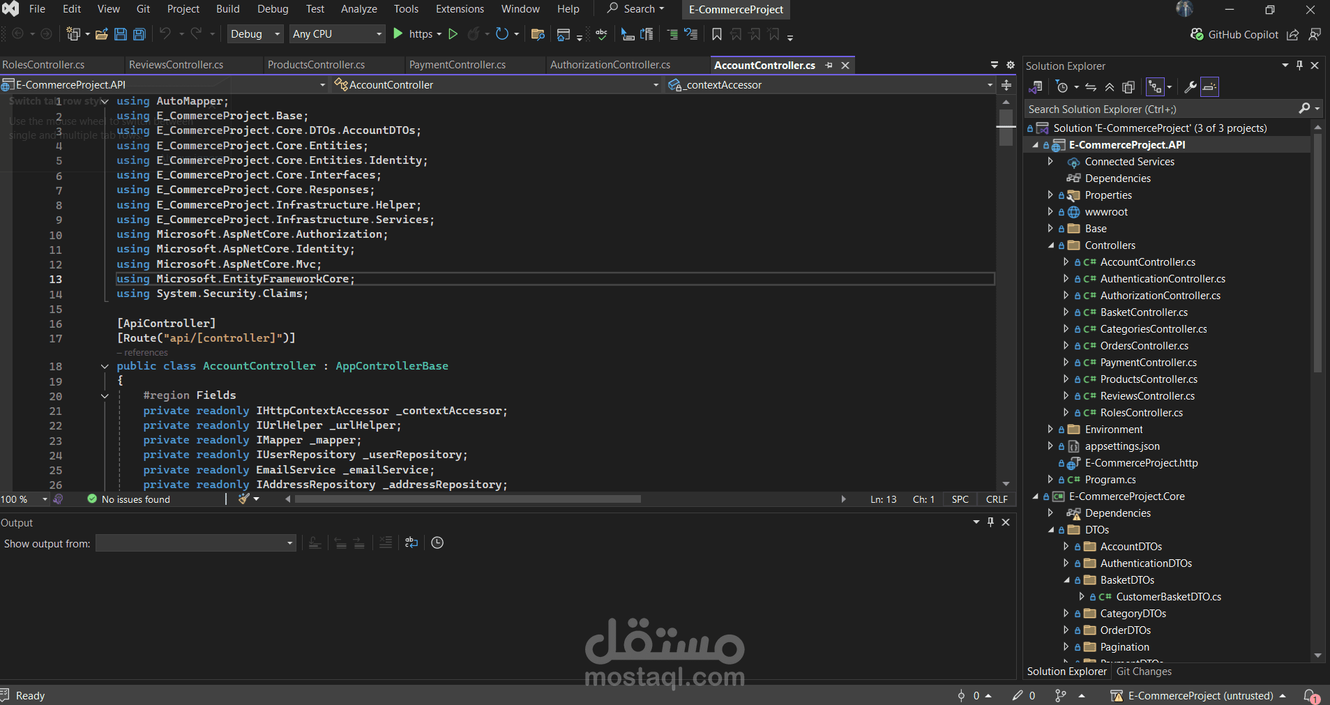Toggle SPC indentation indicator

[x=960, y=499]
